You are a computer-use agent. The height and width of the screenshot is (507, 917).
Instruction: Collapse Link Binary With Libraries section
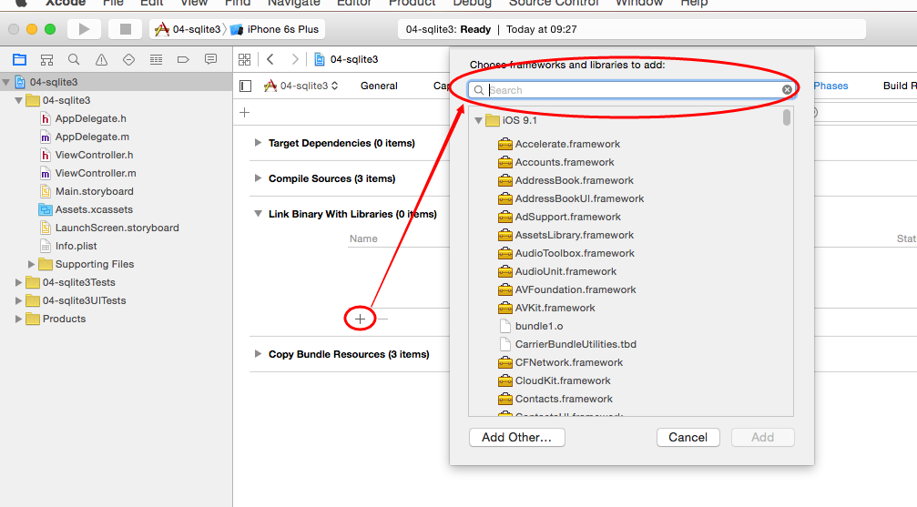[x=258, y=214]
